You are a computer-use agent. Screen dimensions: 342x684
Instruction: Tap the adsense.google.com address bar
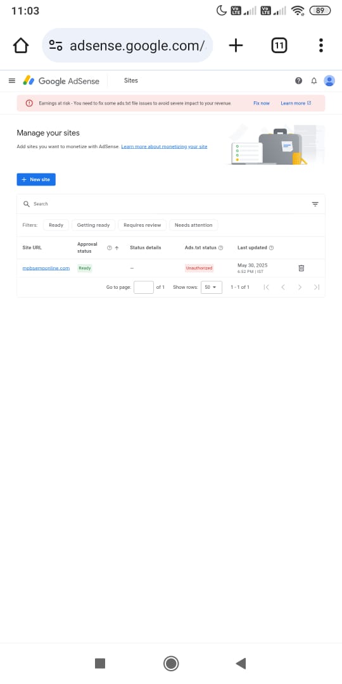127,46
